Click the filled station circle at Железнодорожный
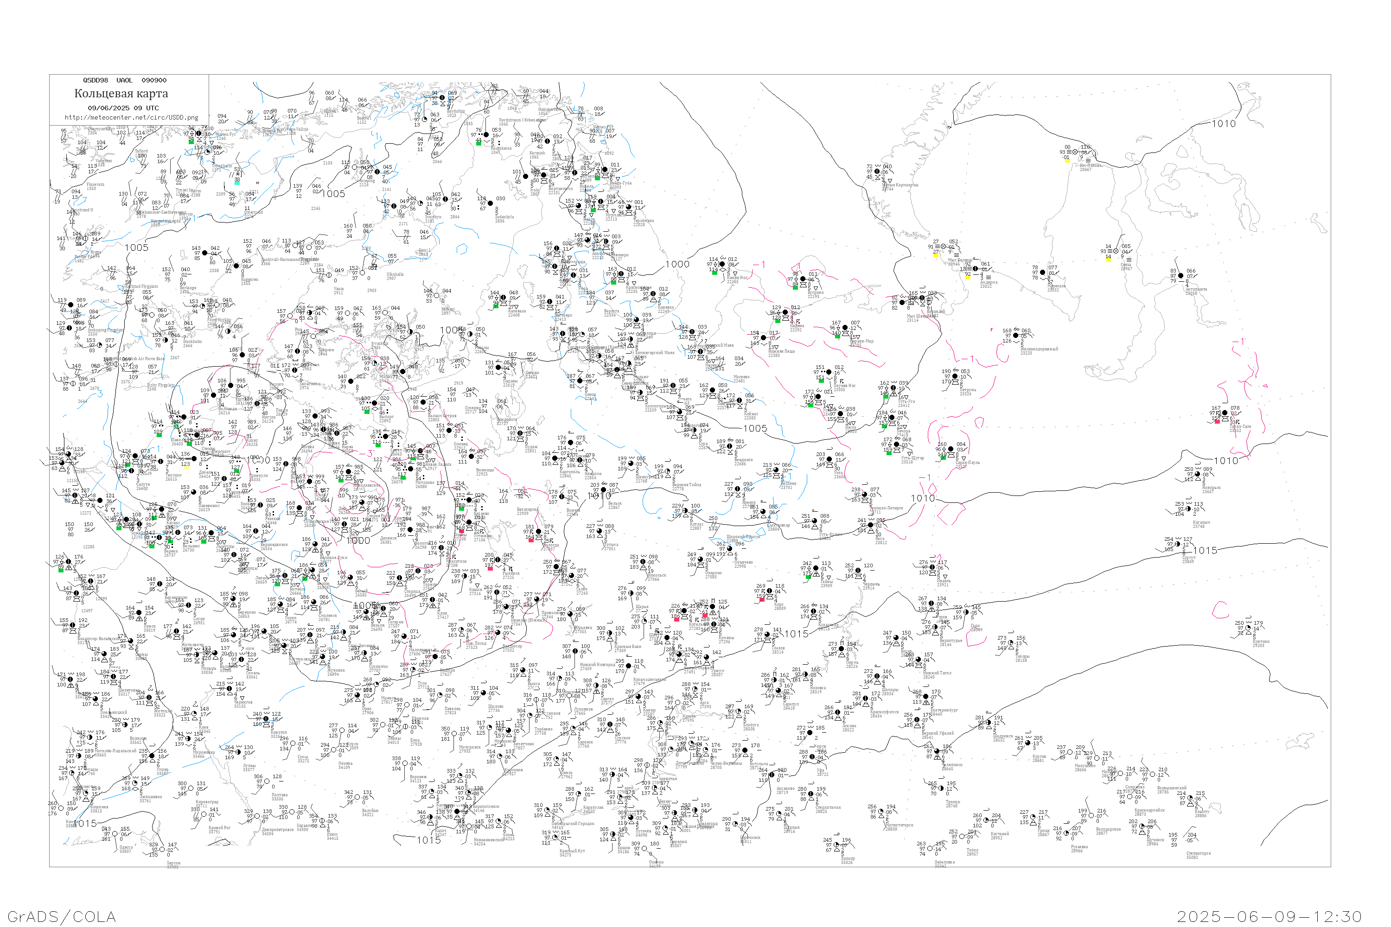1391x927 pixels. [1016, 335]
